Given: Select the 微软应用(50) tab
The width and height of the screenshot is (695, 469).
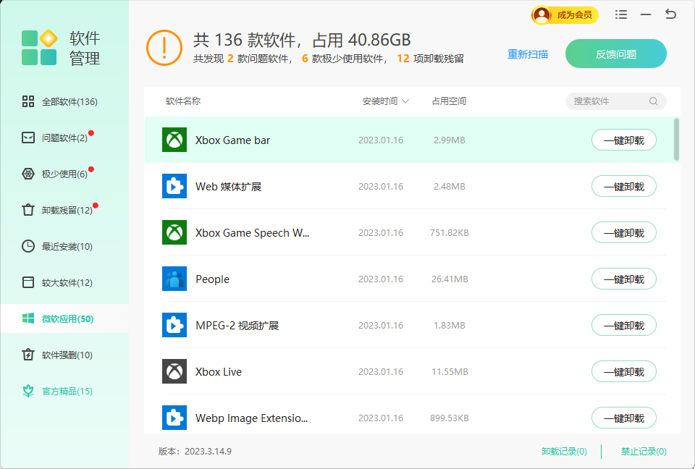Looking at the screenshot, I should [x=64, y=318].
